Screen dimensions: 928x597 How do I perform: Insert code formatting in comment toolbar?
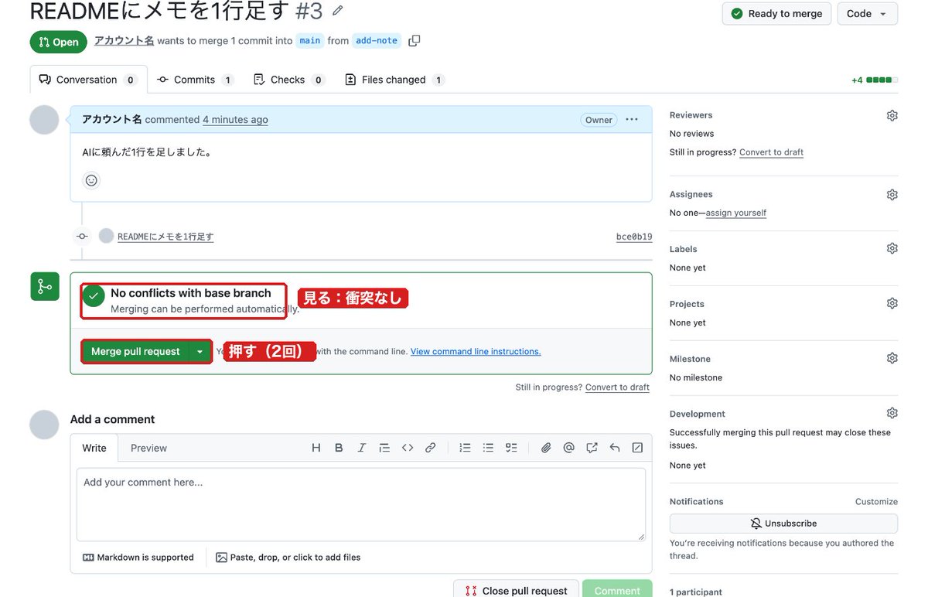coord(408,448)
